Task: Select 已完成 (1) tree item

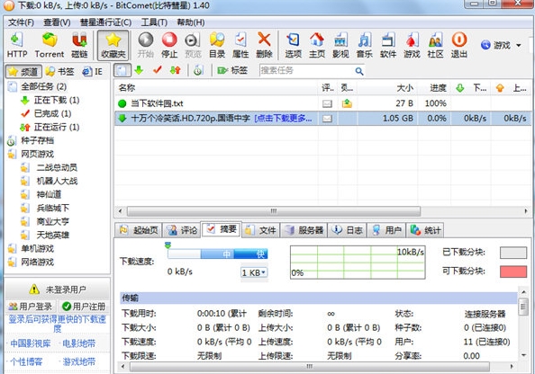Action: pos(46,113)
